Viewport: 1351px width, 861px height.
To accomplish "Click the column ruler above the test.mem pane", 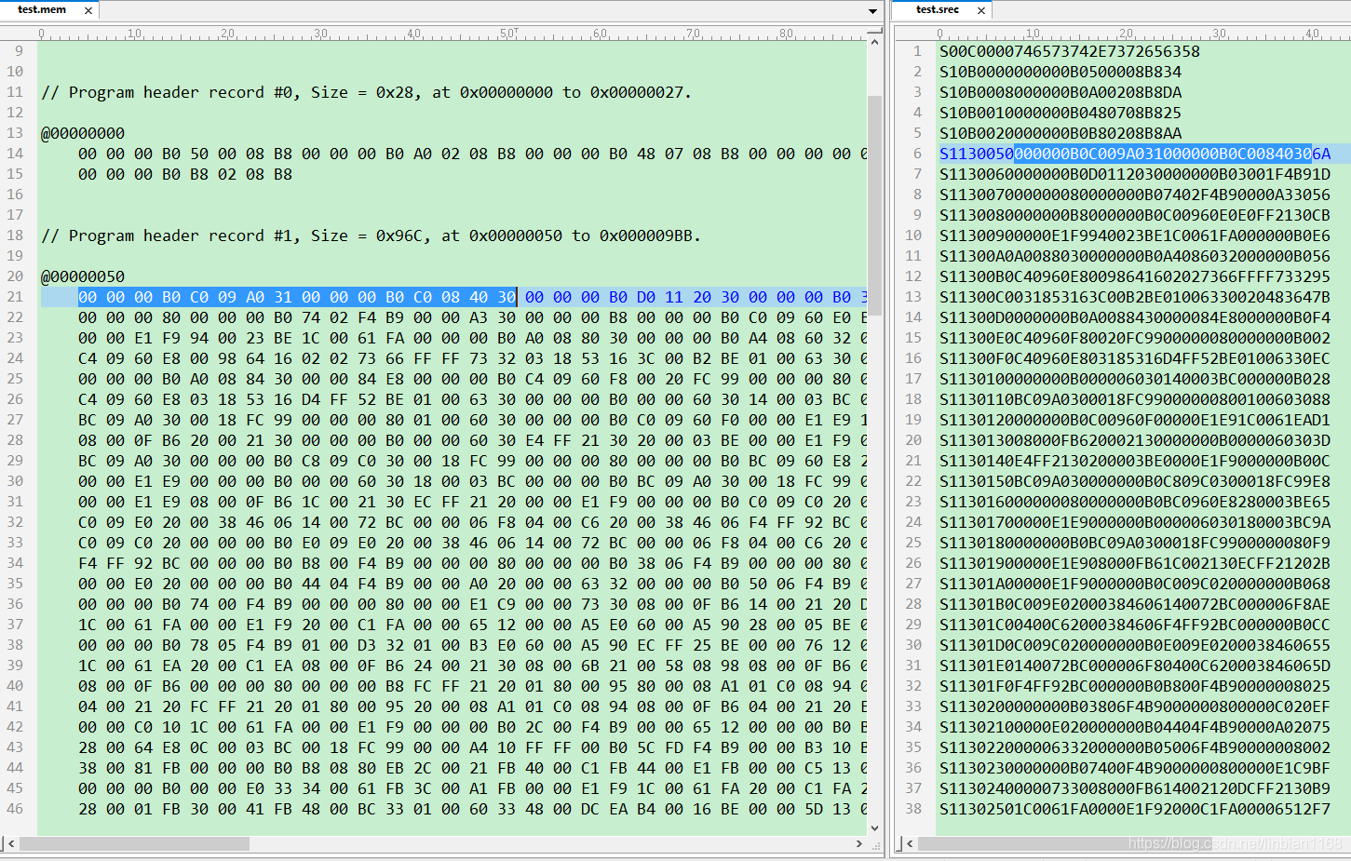I will pyautogui.click(x=433, y=34).
